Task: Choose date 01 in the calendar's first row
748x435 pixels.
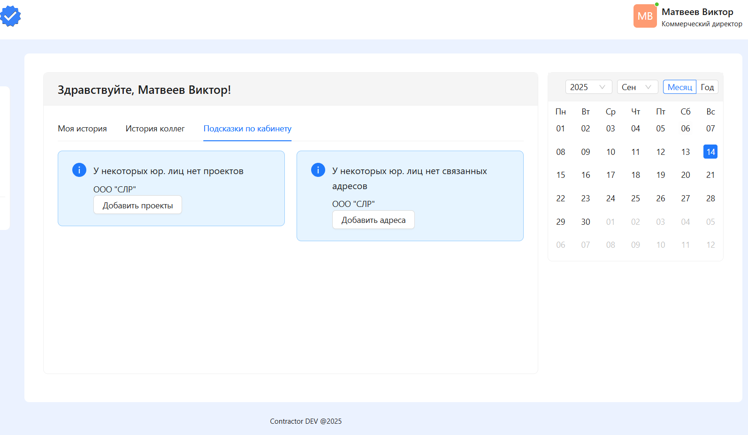Action: click(x=560, y=129)
